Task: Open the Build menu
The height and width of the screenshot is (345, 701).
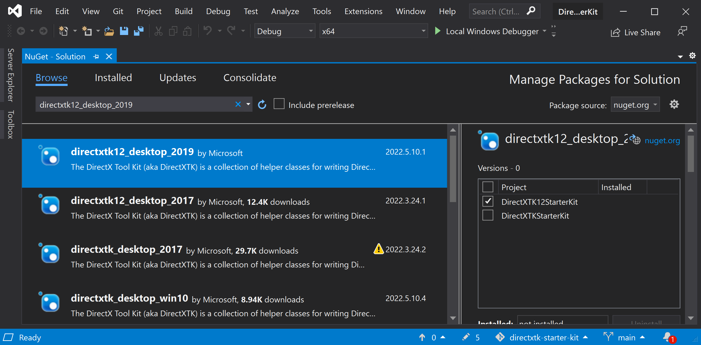Action: pos(184,11)
